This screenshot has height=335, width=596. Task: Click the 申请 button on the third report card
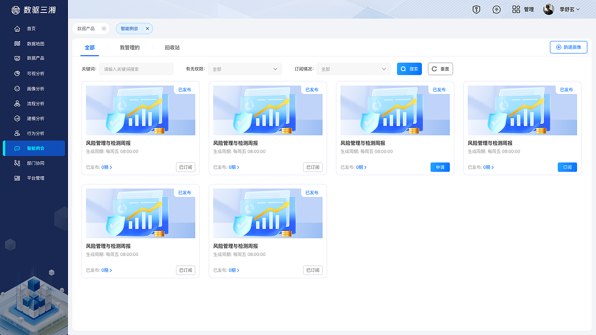point(440,167)
